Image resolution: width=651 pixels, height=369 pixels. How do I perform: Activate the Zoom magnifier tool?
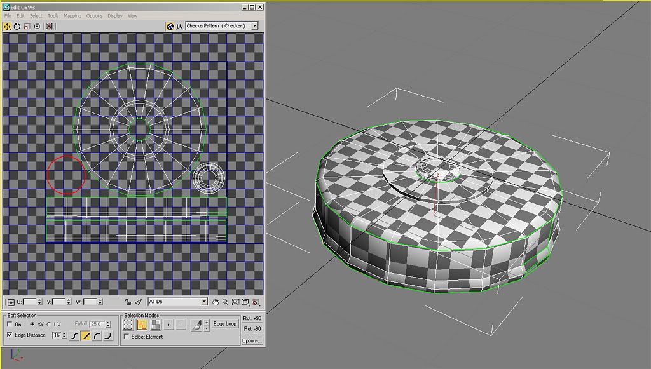click(226, 302)
